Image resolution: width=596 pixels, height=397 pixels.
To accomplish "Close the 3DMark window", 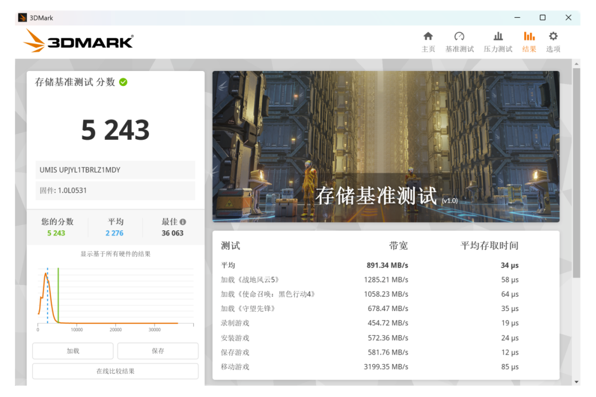I will 568,18.
